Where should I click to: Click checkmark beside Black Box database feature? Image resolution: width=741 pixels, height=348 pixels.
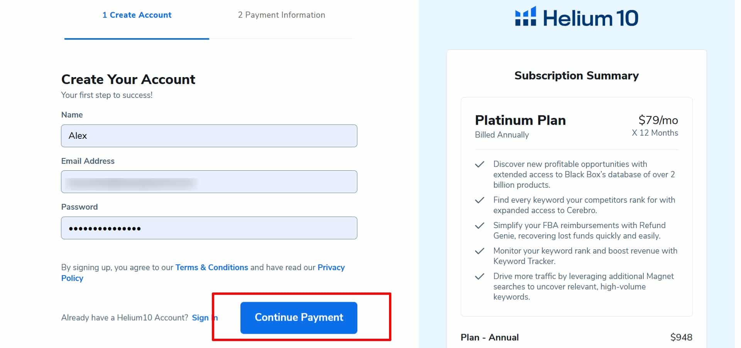(x=479, y=165)
